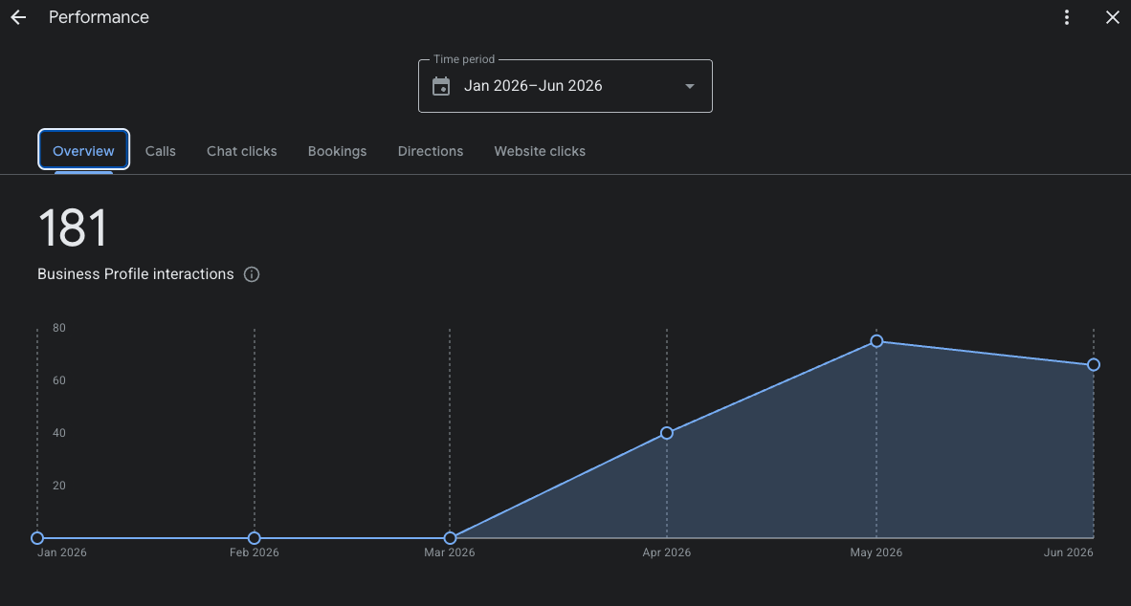
Task: Select the Jun 2026 data point
Action: pyautogui.click(x=1094, y=364)
